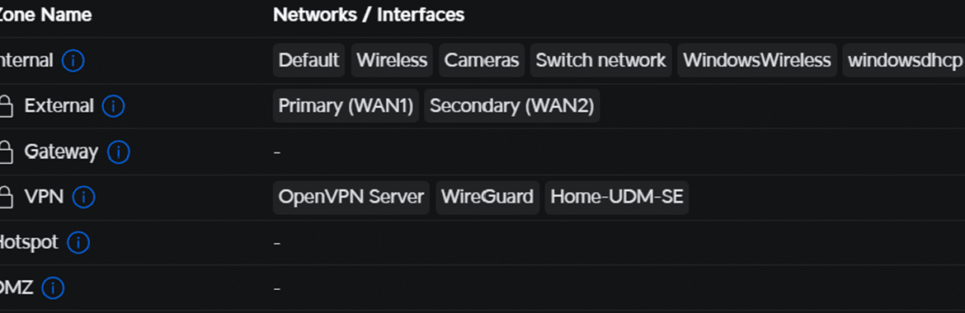The width and height of the screenshot is (965, 313).
Task: Click the info icon beside VPN zone
Action: pos(83,197)
